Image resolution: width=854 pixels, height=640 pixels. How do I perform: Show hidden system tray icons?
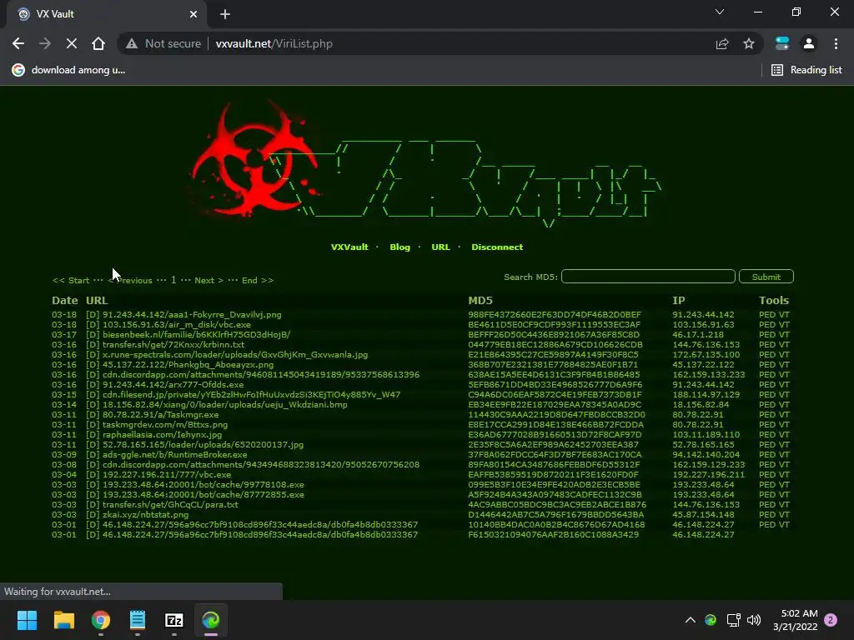pyautogui.click(x=690, y=620)
